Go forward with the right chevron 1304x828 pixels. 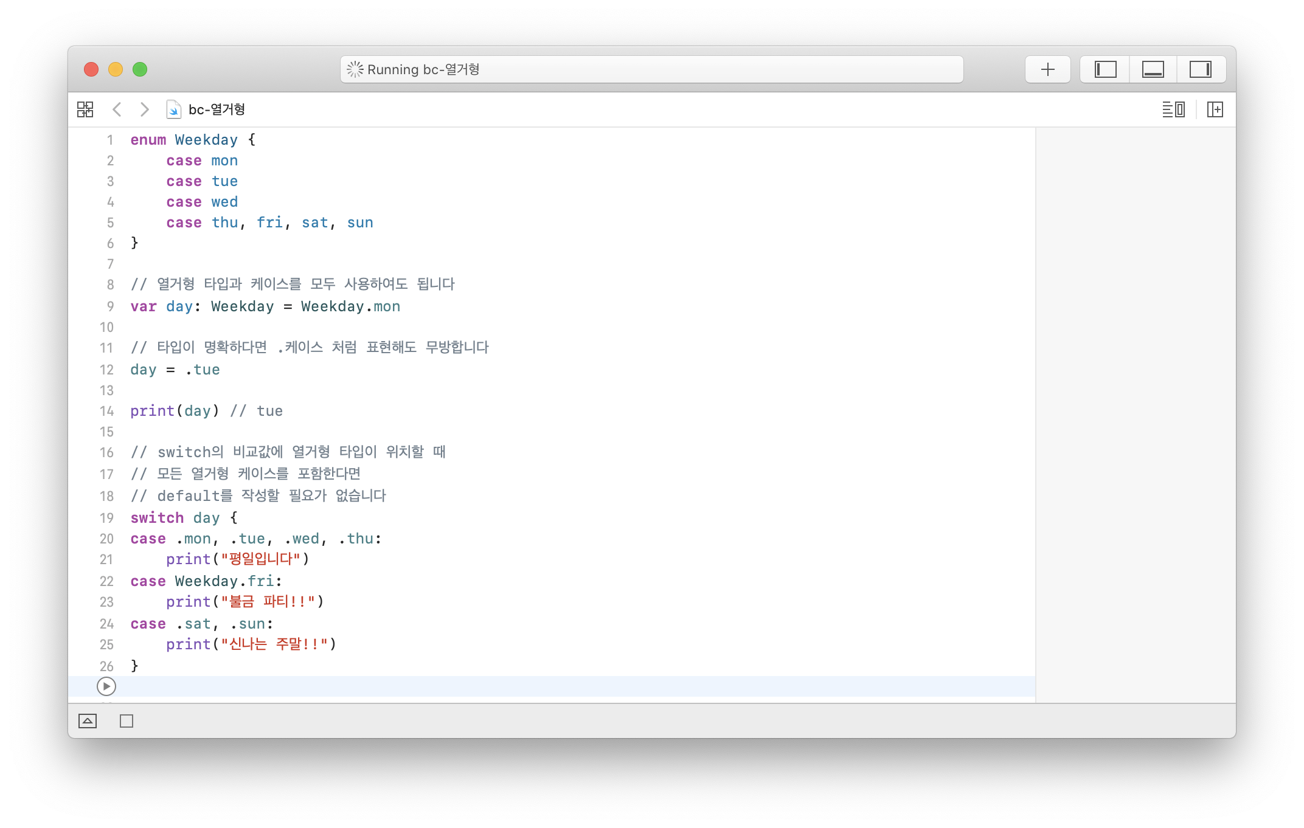coord(144,109)
